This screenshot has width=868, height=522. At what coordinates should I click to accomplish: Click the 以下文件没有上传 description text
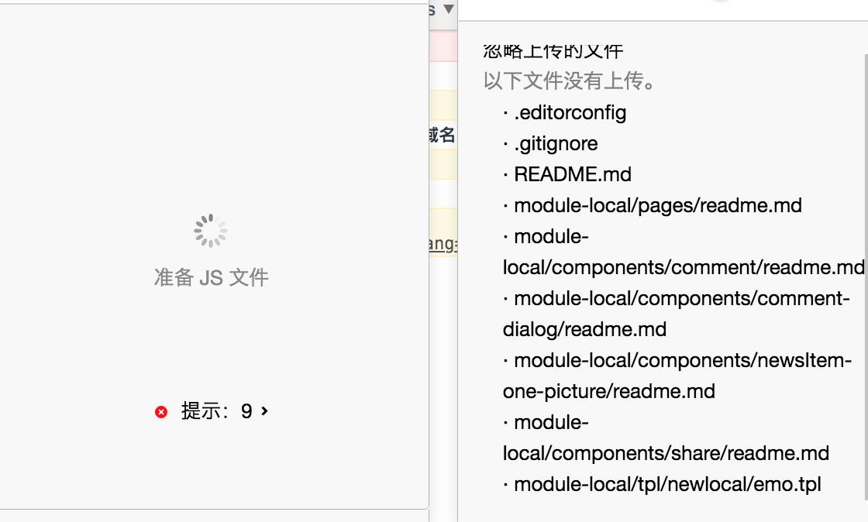tap(569, 81)
